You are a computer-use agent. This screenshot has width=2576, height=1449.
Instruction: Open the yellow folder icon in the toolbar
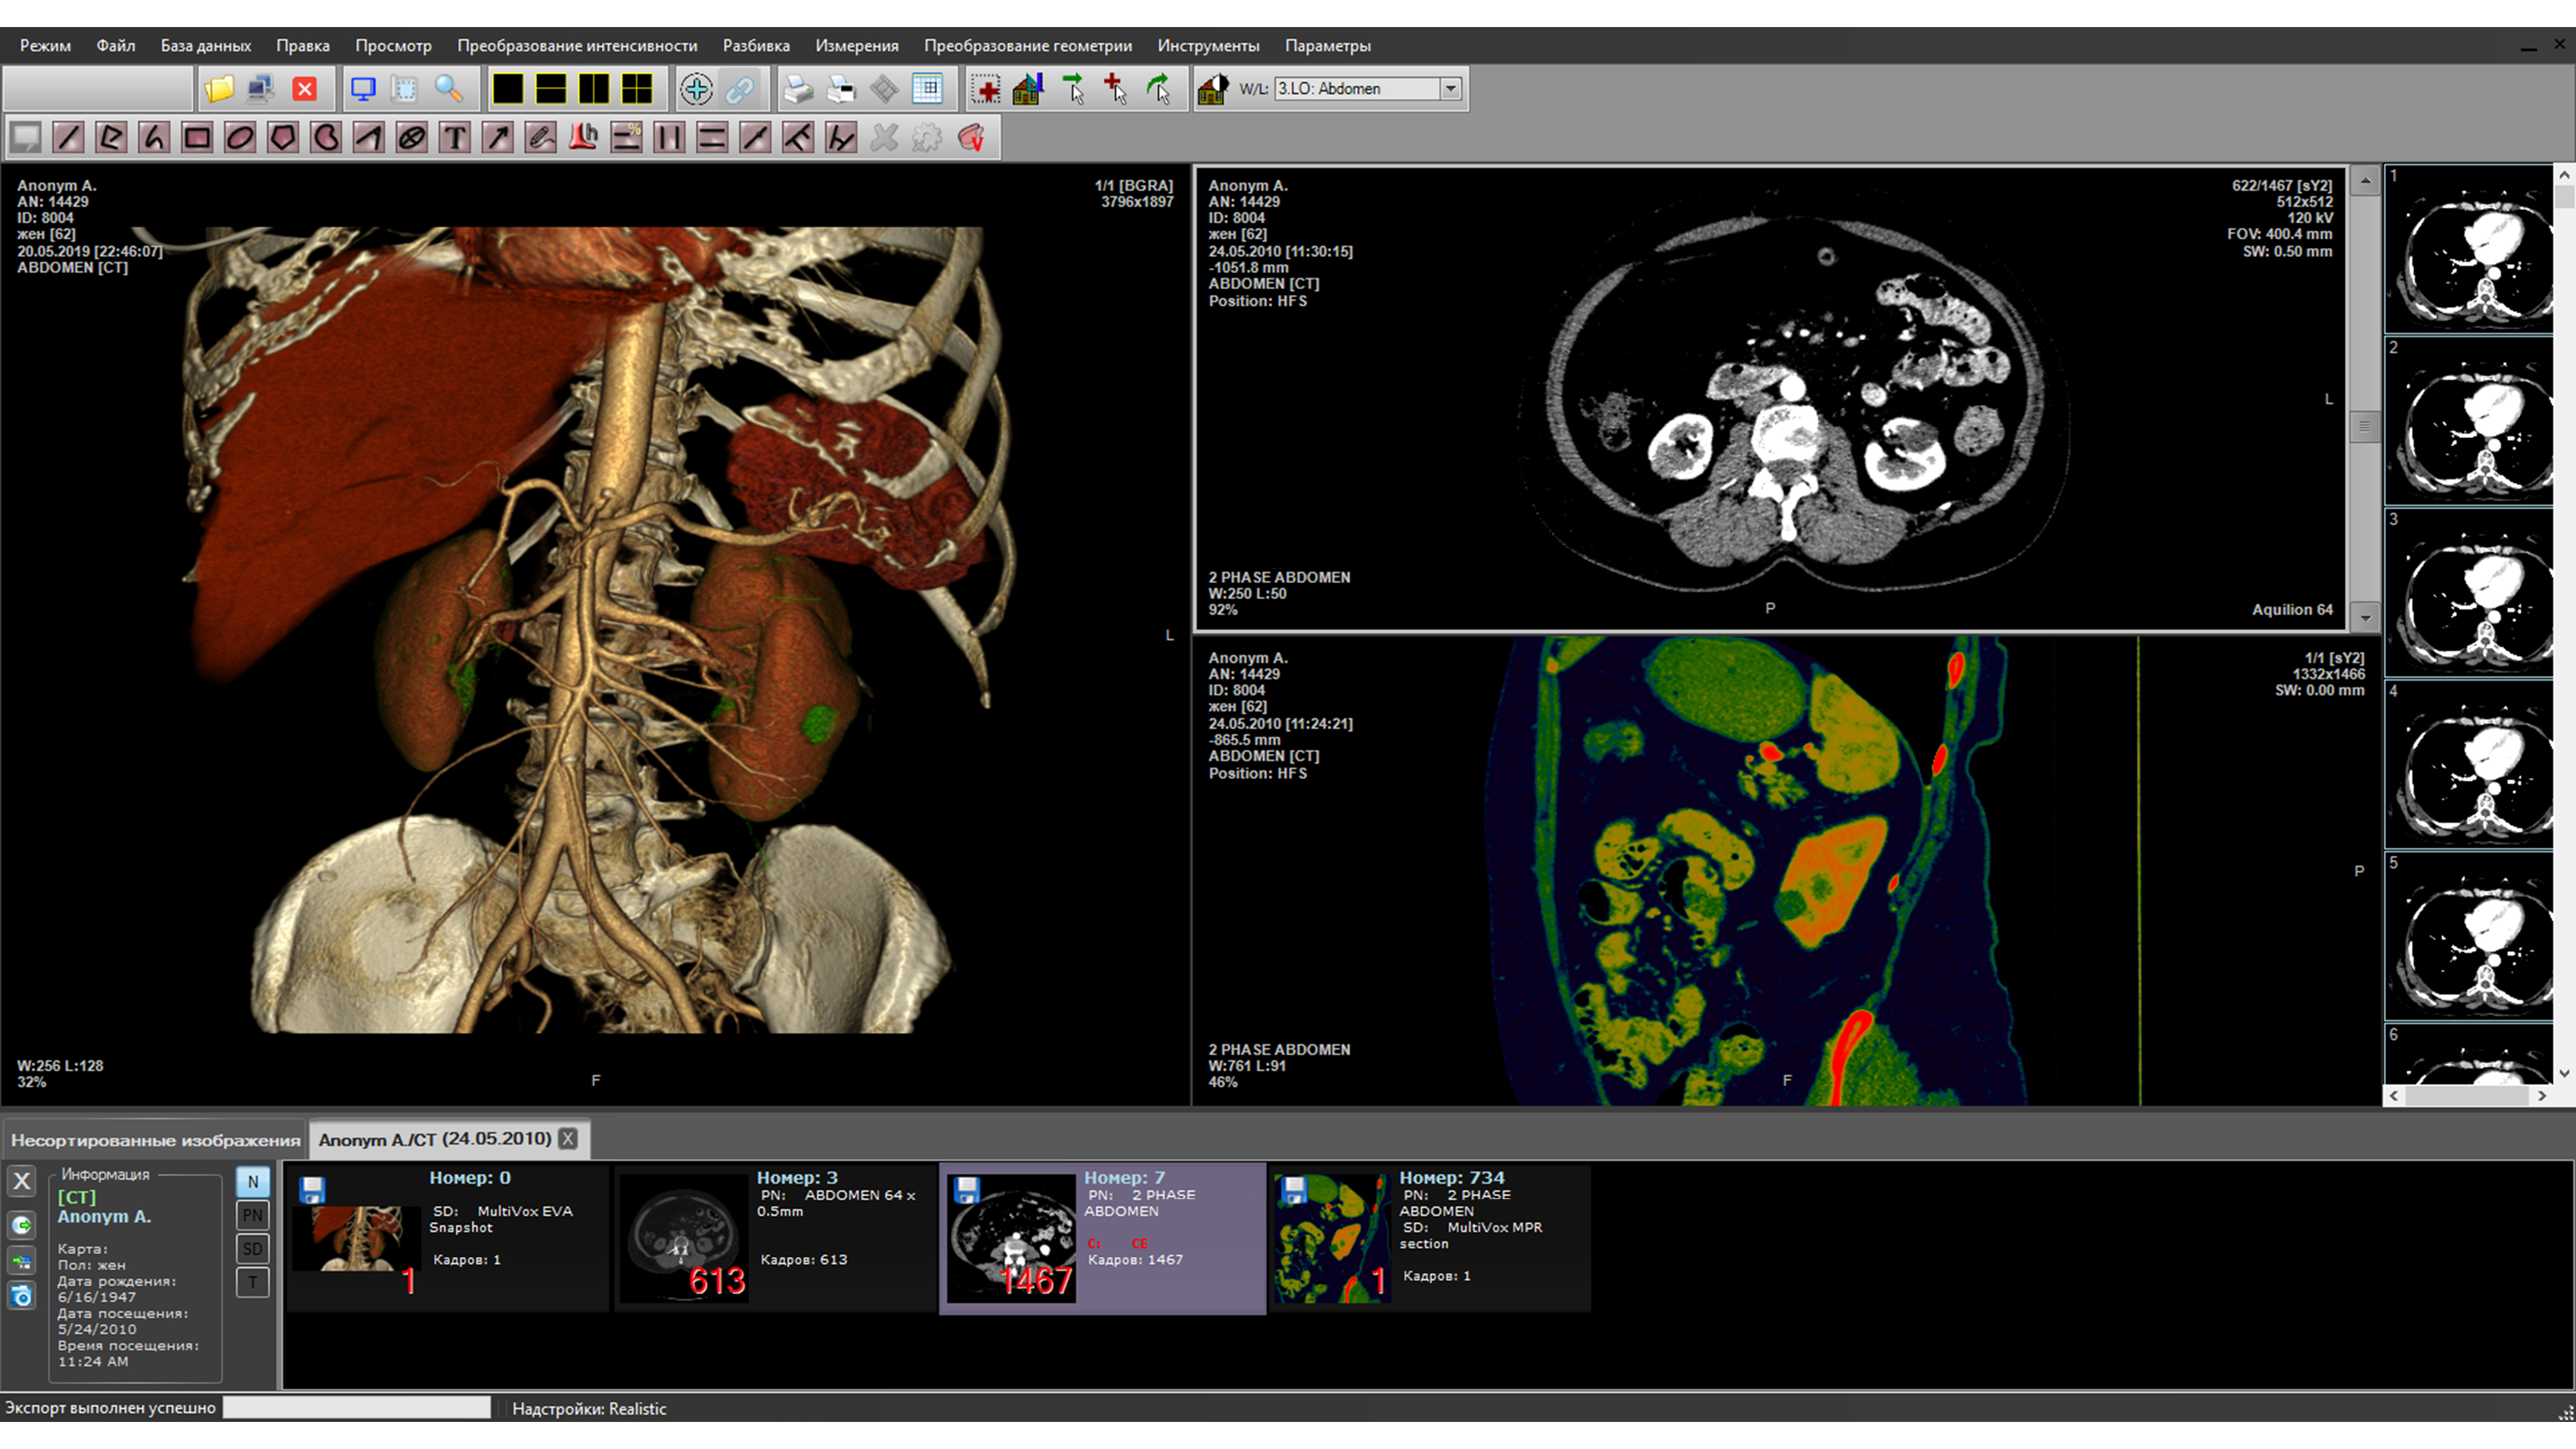pyautogui.click(x=219, y=89)
